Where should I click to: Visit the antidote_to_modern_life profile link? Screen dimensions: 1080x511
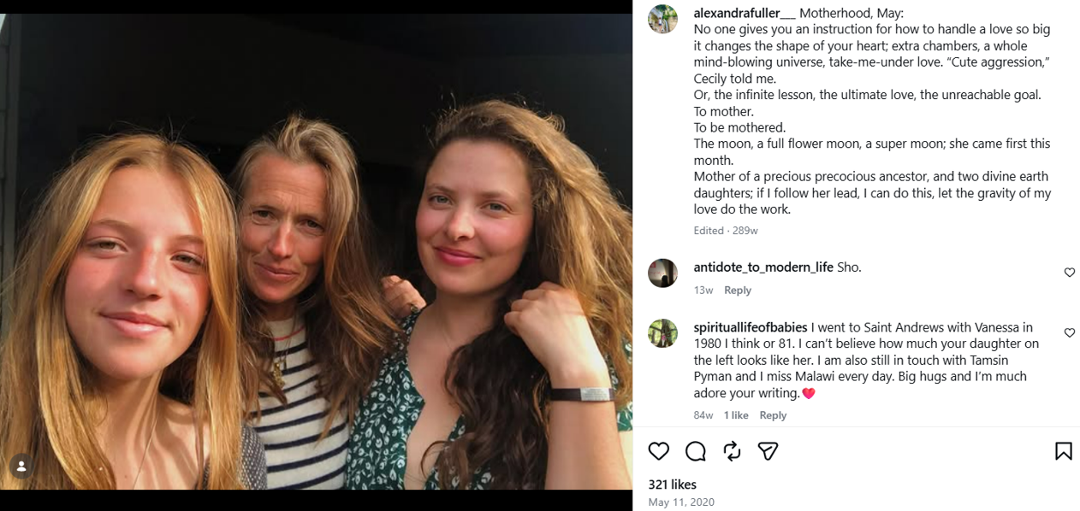(763, 267)
